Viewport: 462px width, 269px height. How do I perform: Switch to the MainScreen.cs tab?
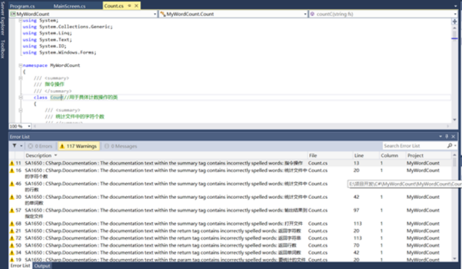tap(69, 6)
